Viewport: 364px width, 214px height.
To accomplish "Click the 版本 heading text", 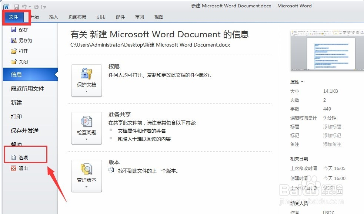I will tap(114, 162).
